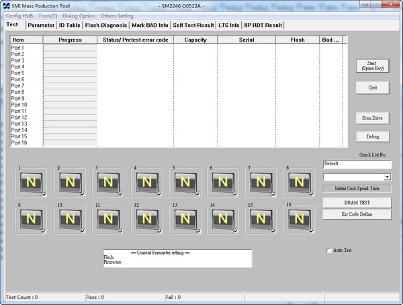Open the Others Setting menu
403x305 pixels.
[117, 16]
